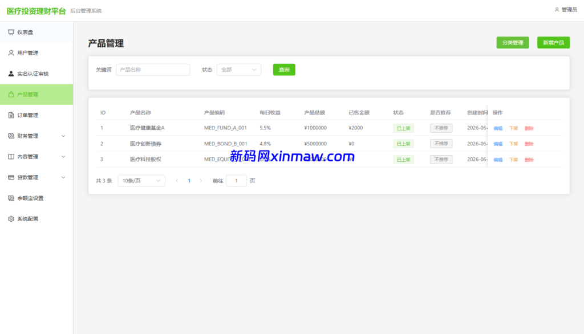Select 产品管理 menu item

(36, 94)
